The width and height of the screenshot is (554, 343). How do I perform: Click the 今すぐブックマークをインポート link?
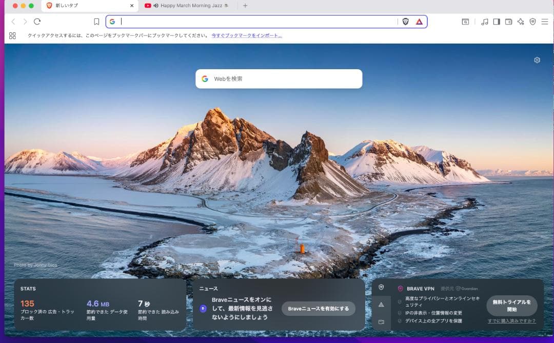coord(247,35)
